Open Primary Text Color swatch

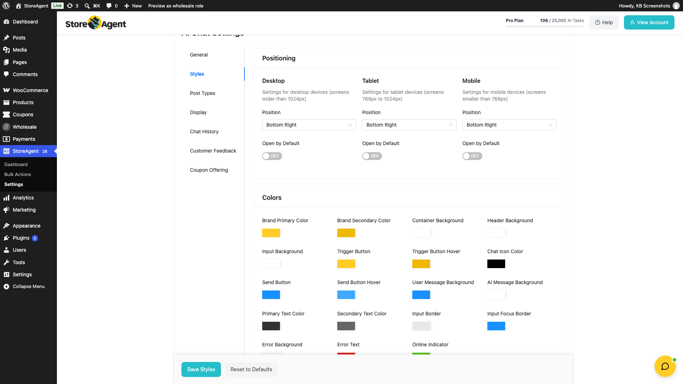click(271, 326)
